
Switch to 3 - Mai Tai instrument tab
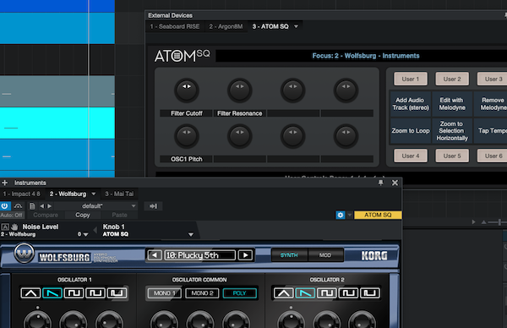point(119,194)
